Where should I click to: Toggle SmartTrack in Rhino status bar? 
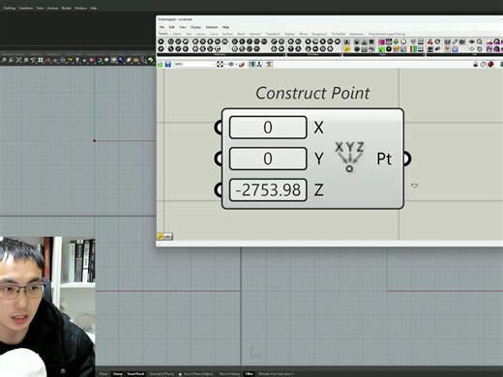click(135, 374)
